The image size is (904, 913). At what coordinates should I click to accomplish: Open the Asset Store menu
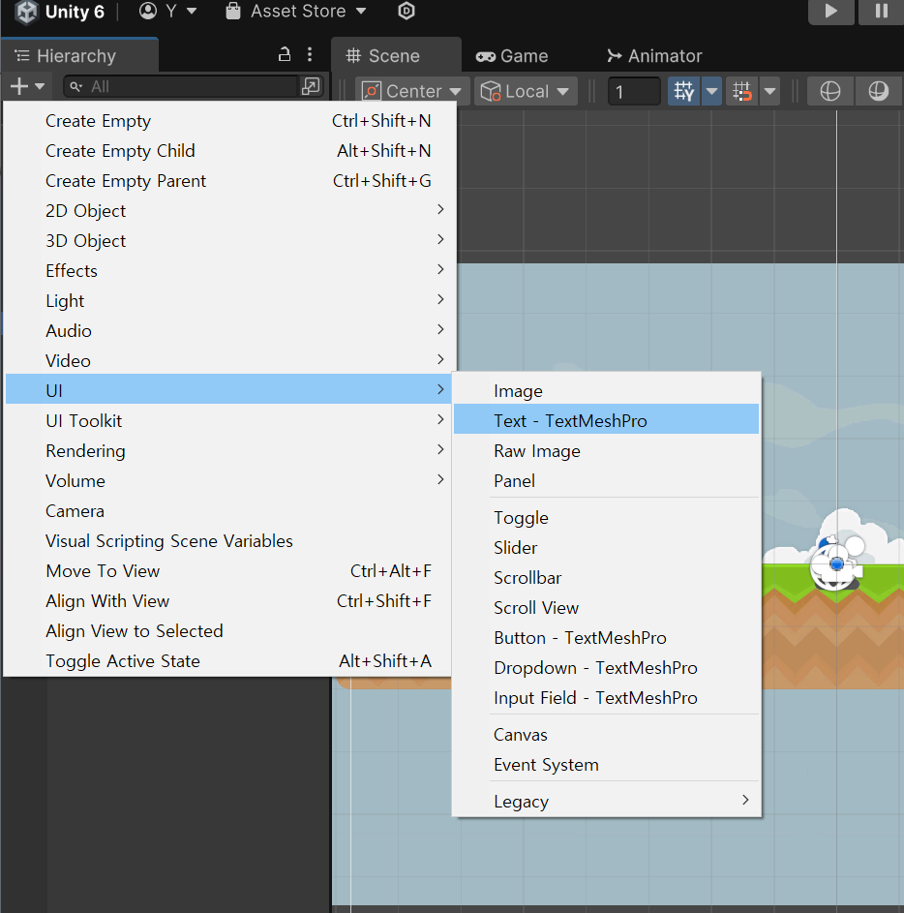pyautogui.click(x=296, y=11)
